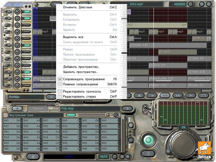Click 'Добавить пространство...' menu entry
Image resolution: width=216 pixels, height=162 pixels.
pos(81,67)
